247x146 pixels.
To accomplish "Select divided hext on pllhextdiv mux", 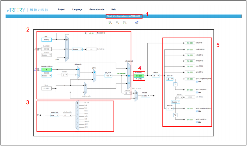I will [x=78, y=75].
